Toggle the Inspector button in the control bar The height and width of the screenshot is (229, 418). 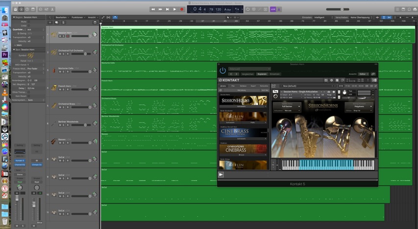(22, 9)
